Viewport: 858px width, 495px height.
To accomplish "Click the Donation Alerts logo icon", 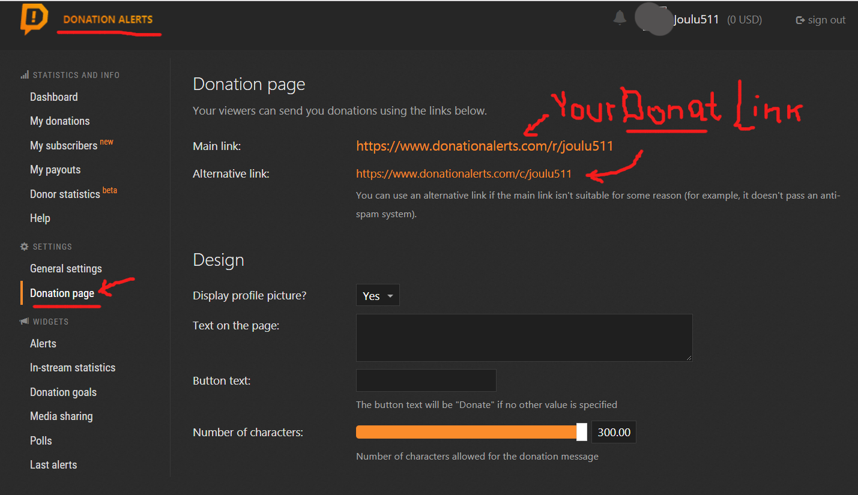I will click(x=34, y=19).
